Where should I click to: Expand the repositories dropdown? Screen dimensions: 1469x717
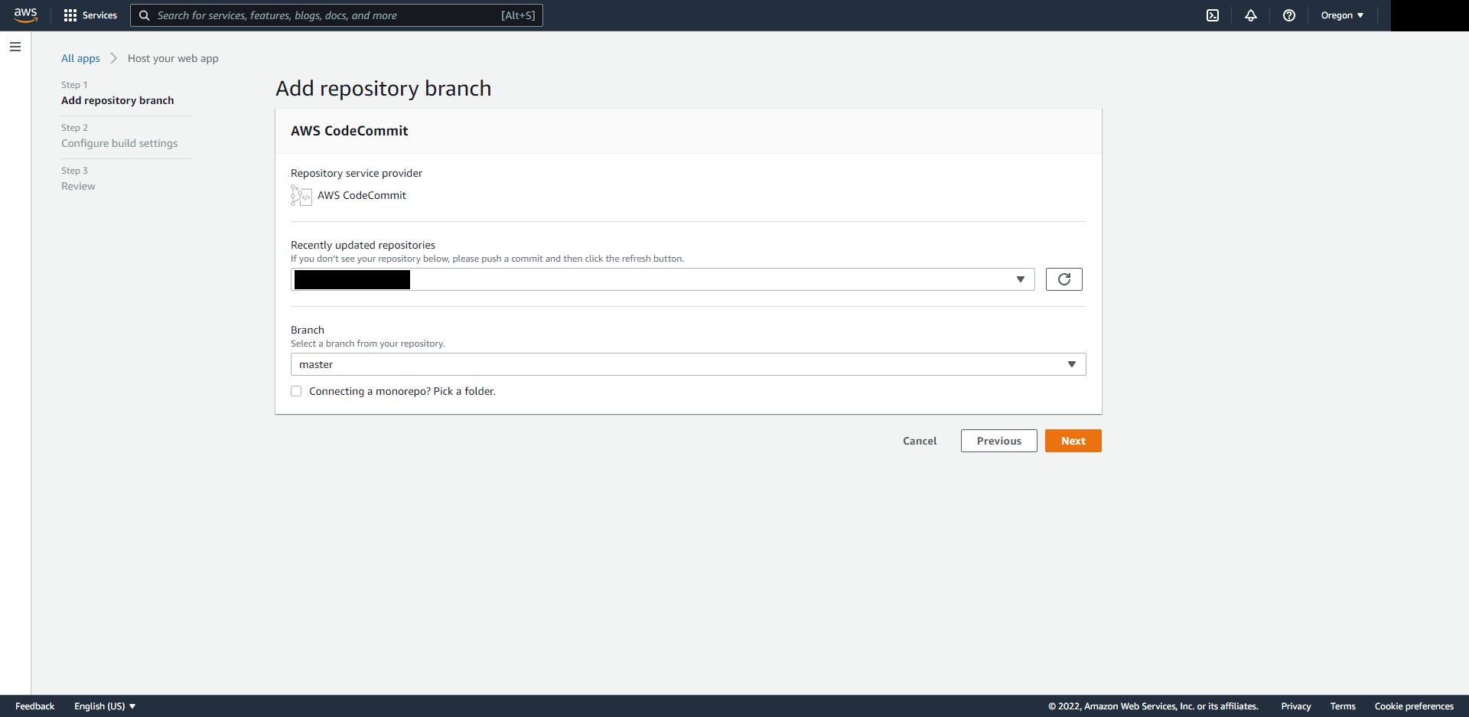[x=1021, y=279]
